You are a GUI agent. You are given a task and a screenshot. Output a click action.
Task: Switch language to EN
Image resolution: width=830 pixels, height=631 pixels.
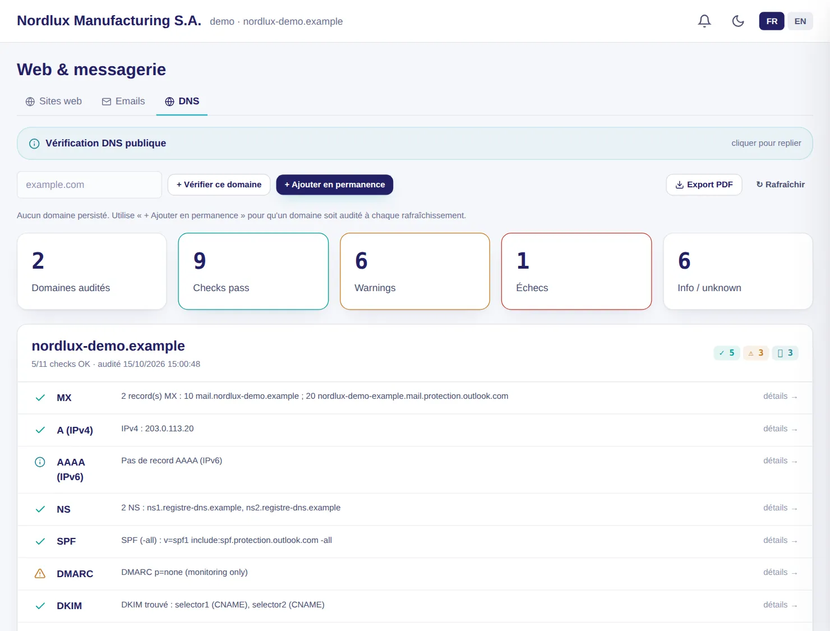800,21
